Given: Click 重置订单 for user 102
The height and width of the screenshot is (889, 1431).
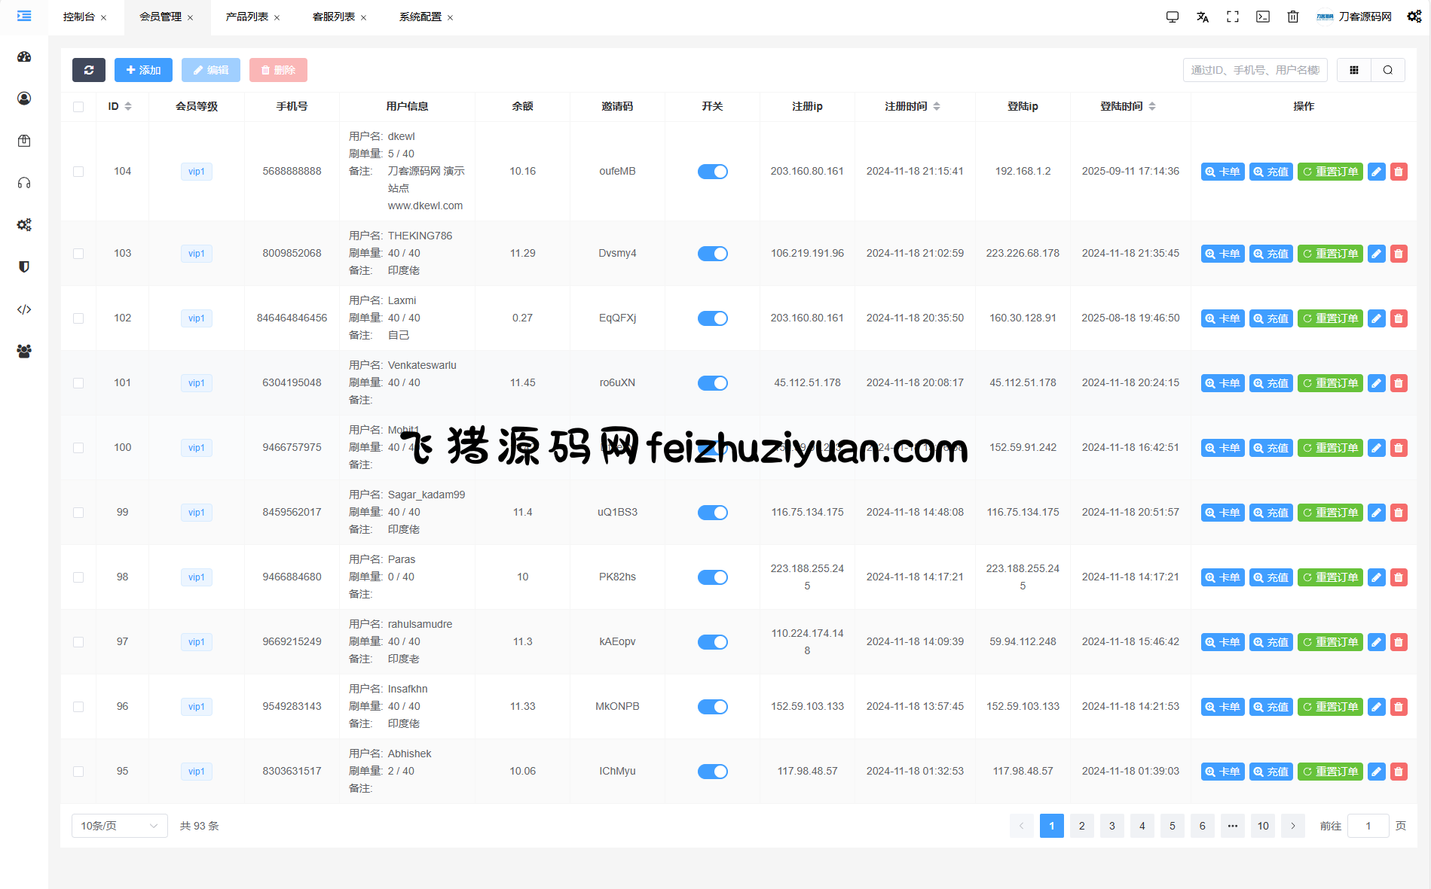Looking at the screenshot, I should click(x=1330, y=318).
